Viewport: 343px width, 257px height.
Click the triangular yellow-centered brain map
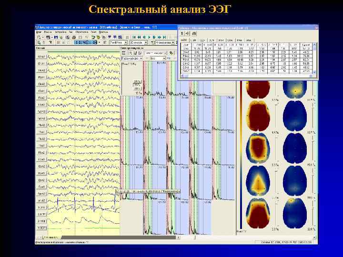pyautogui.click(x=258, y=180)
